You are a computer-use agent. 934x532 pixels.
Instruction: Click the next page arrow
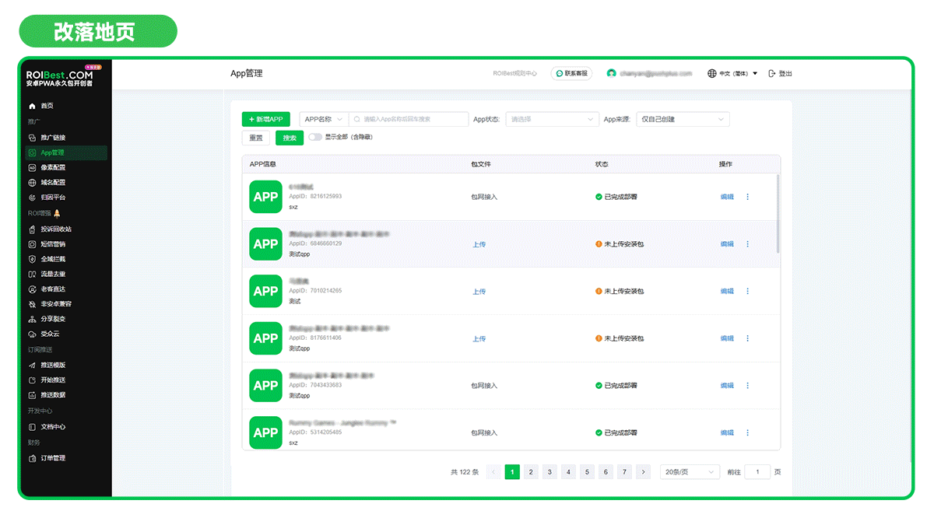pos(643,471)
